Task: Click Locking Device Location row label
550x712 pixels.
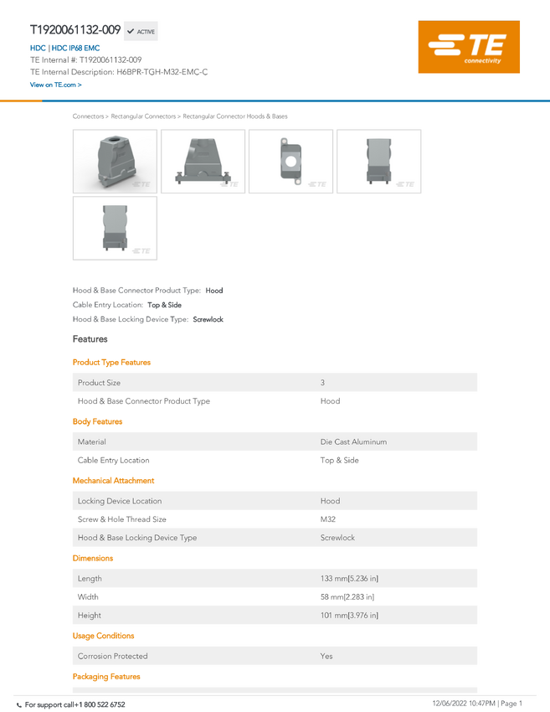Action: pyautogui.click(x=120, y=501)
